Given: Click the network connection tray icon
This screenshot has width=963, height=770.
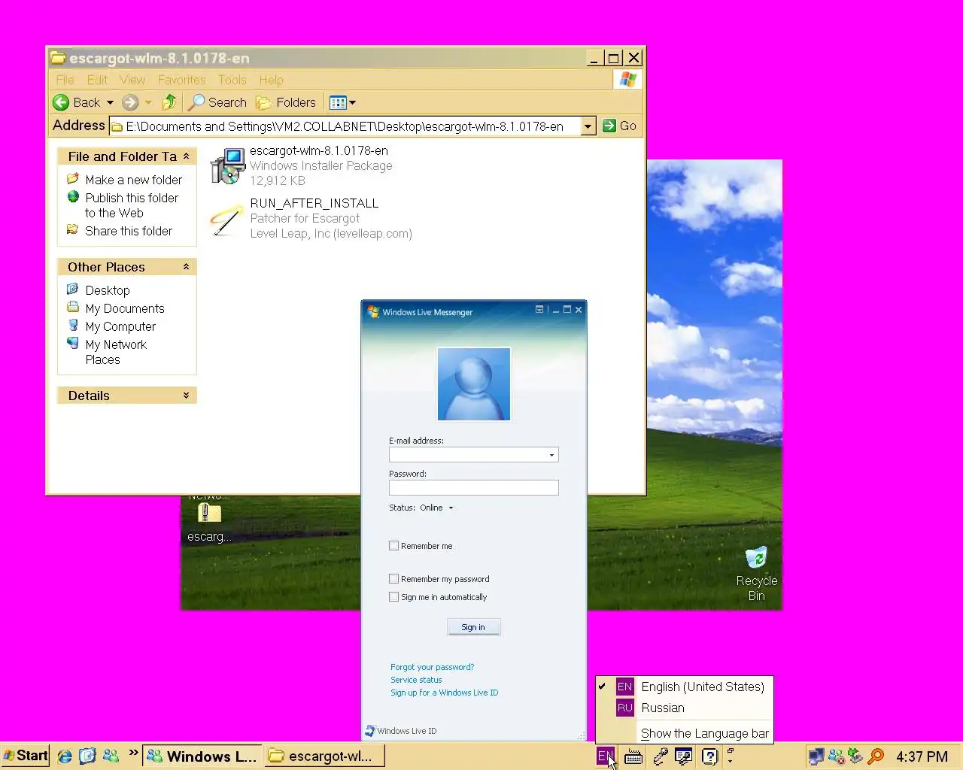Looking at the screenshot, I should (x=816, y=756).
